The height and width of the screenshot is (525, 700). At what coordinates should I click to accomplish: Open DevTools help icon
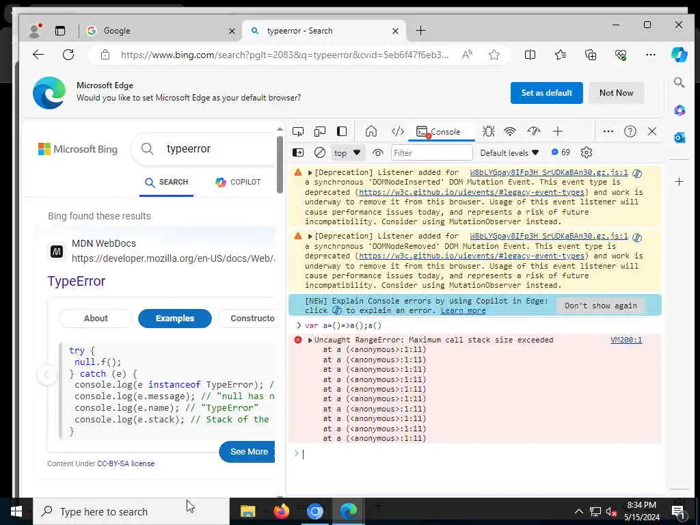click(x=630, y=131)
